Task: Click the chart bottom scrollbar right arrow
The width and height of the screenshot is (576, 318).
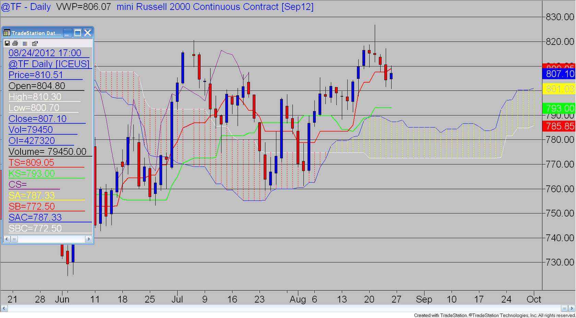Action: 572,308
